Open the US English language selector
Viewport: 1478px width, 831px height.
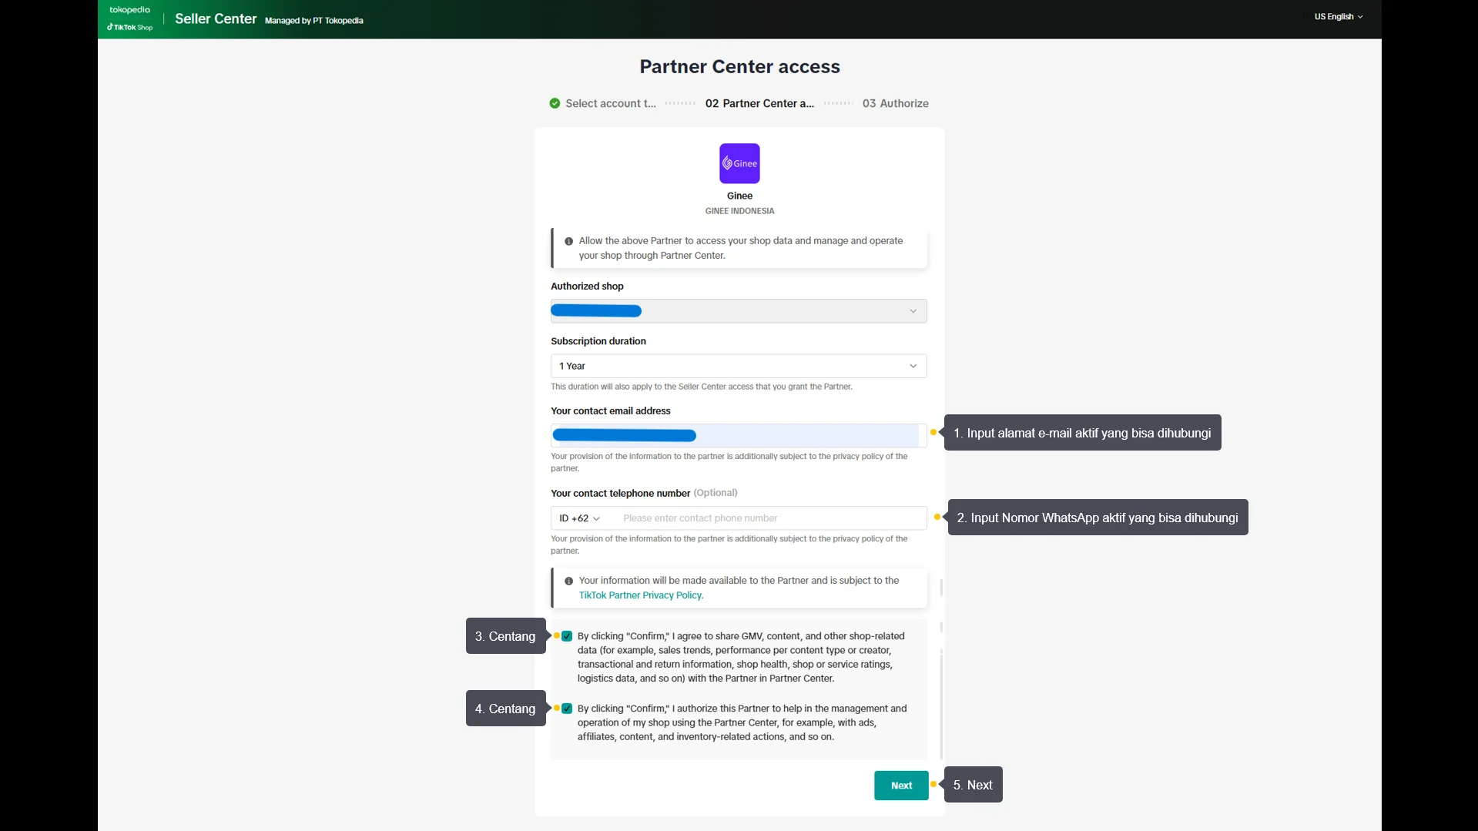pyautogui.click(x=1338, y=16)
